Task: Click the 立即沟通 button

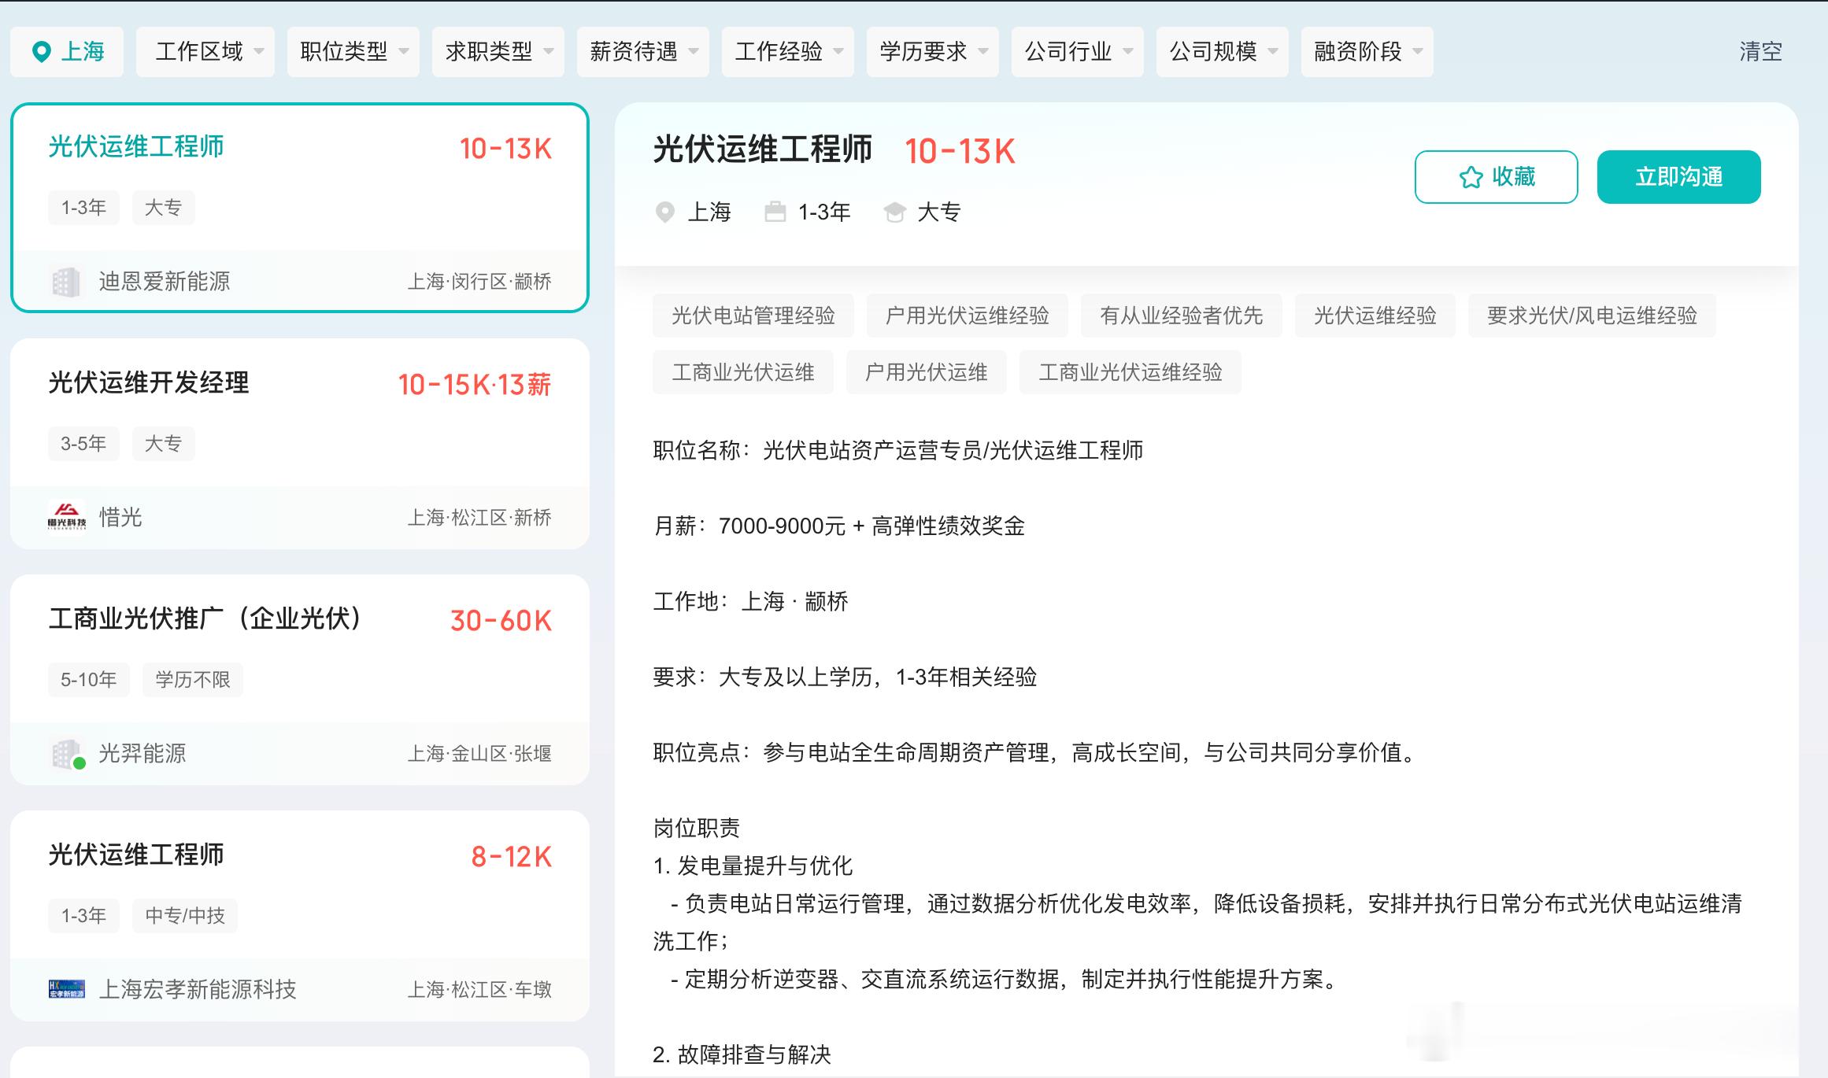Action: tap(1679, 177)
